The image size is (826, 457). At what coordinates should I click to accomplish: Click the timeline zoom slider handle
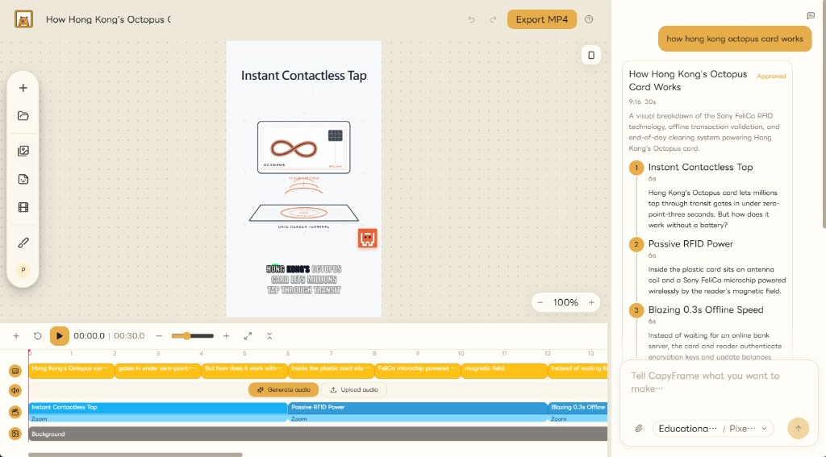(x=186, y=336)
